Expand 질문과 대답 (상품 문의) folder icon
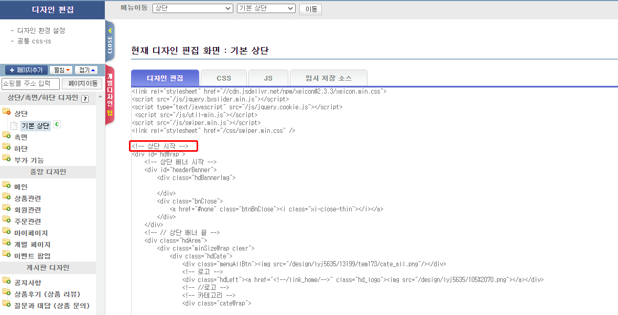618x315 pixels. [6, 303]
